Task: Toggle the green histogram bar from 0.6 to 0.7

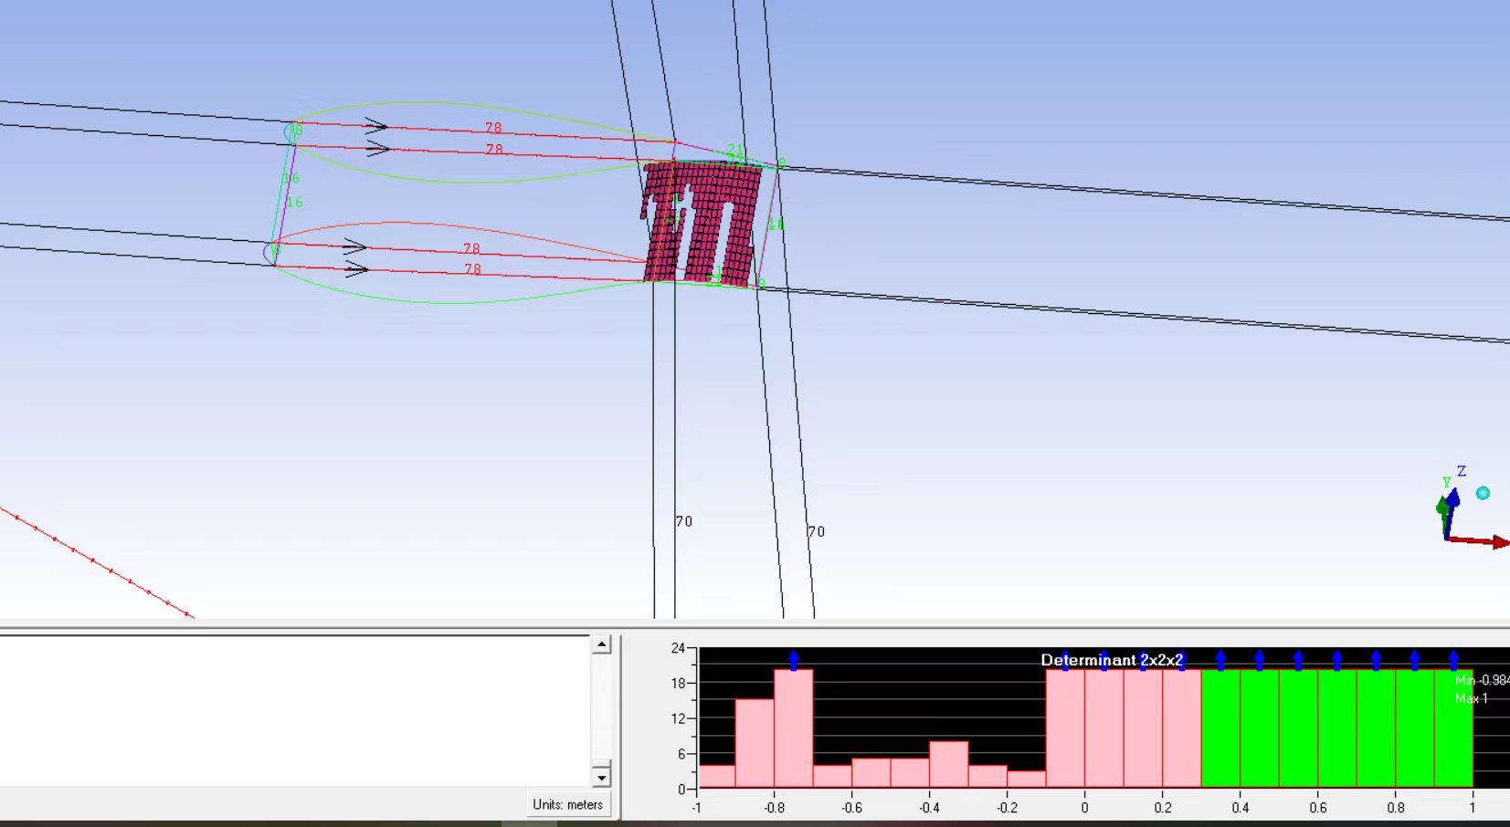Action: tap(1336, 728)
